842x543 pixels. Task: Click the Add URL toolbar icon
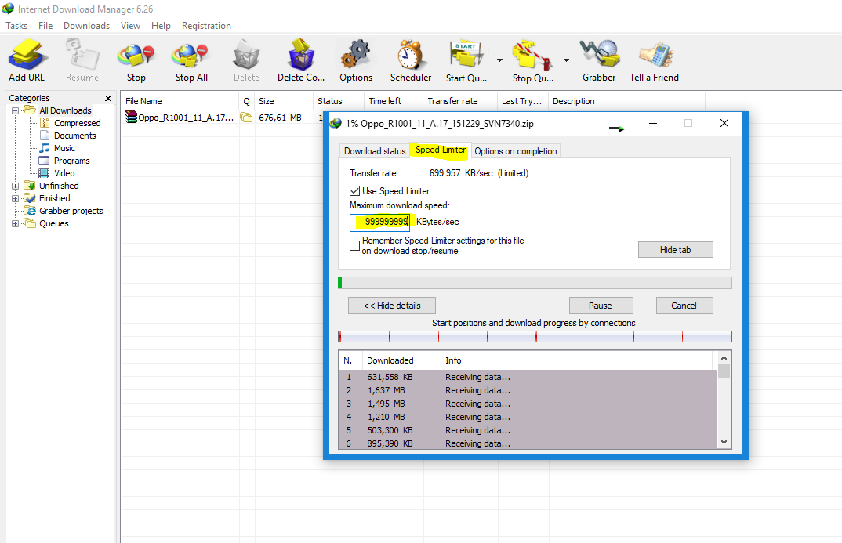pos(27,55)
